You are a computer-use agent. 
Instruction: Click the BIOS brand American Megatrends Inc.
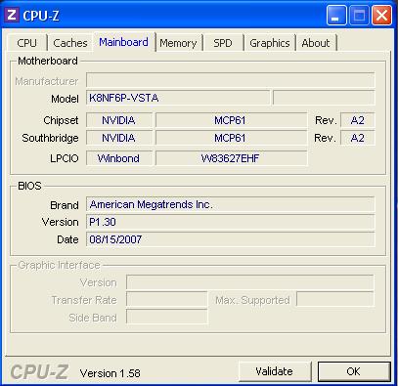(231, 204)
